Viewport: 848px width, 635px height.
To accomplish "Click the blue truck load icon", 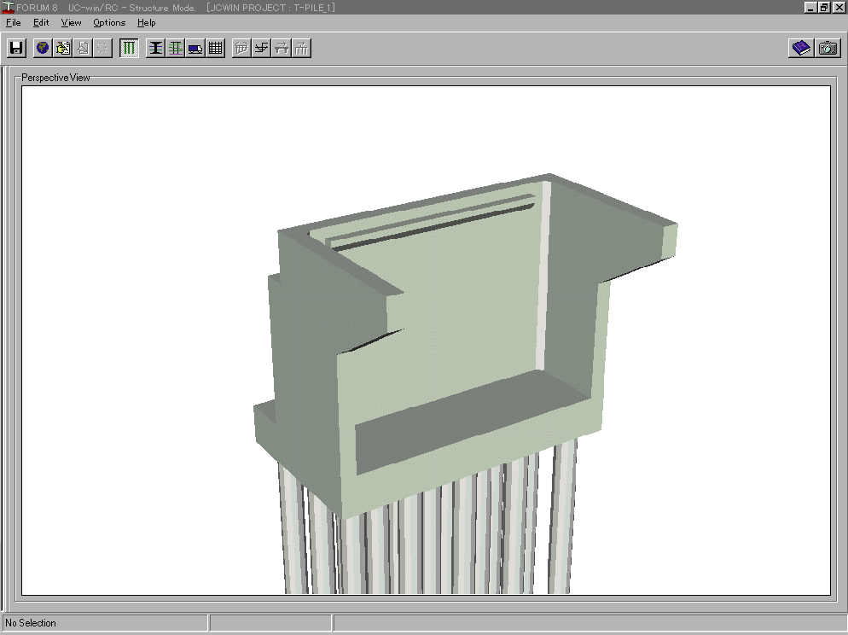I will point(195,48).
